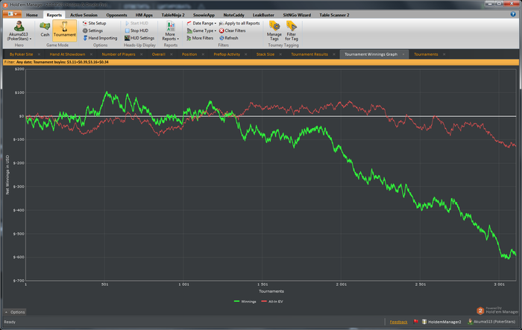Select the By Poker Site report tab
This screenshot has width=522, height=330.
[x=21, y=54]
